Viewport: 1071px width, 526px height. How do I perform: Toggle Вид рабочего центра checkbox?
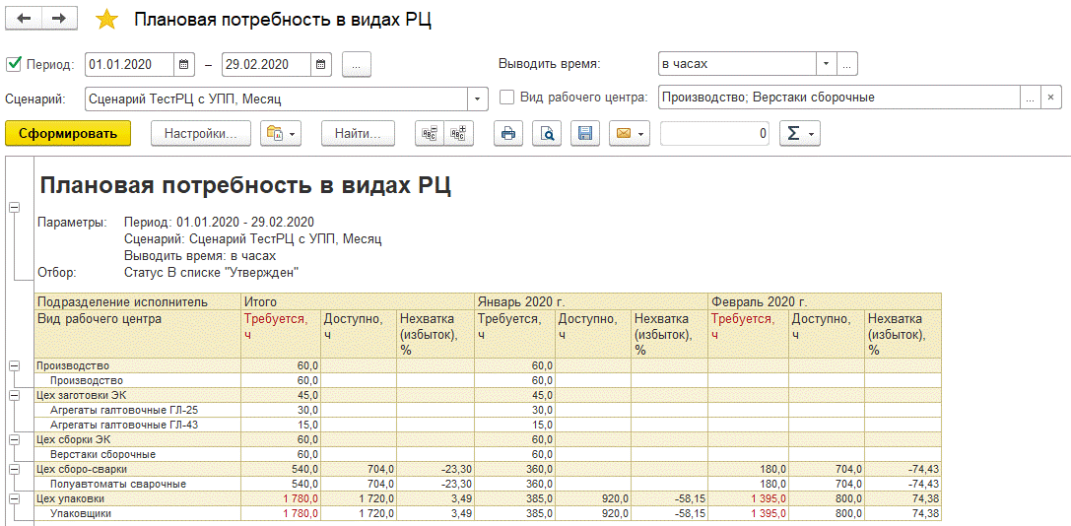[x=506, y=98]
